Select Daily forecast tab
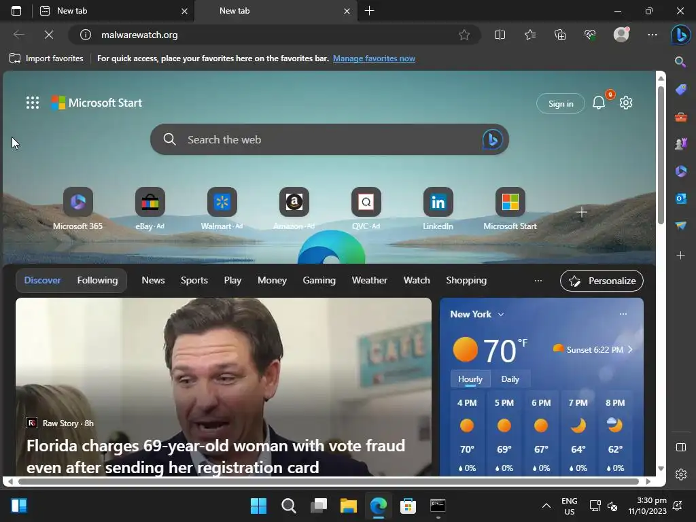Viewport: 696px width, 522px height. [510, 379]
